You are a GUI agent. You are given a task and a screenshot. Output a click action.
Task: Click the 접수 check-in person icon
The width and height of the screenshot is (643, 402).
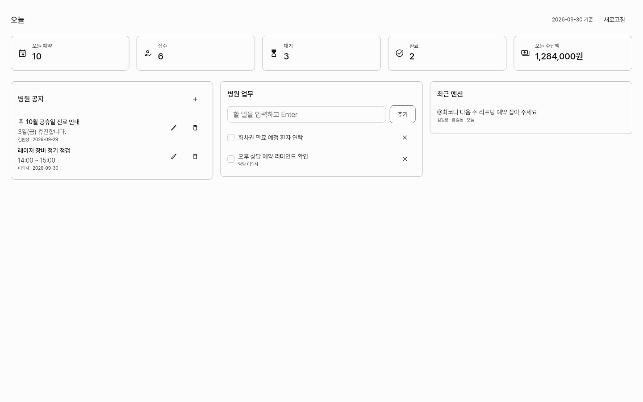tap(148, 53)
